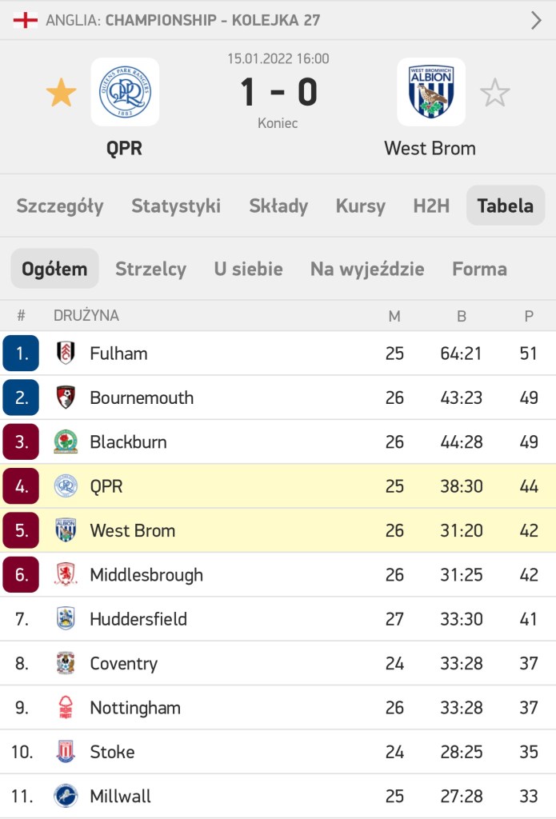
Task: Select the Na wyjeździe filter
Action: (x=367, y=269)
